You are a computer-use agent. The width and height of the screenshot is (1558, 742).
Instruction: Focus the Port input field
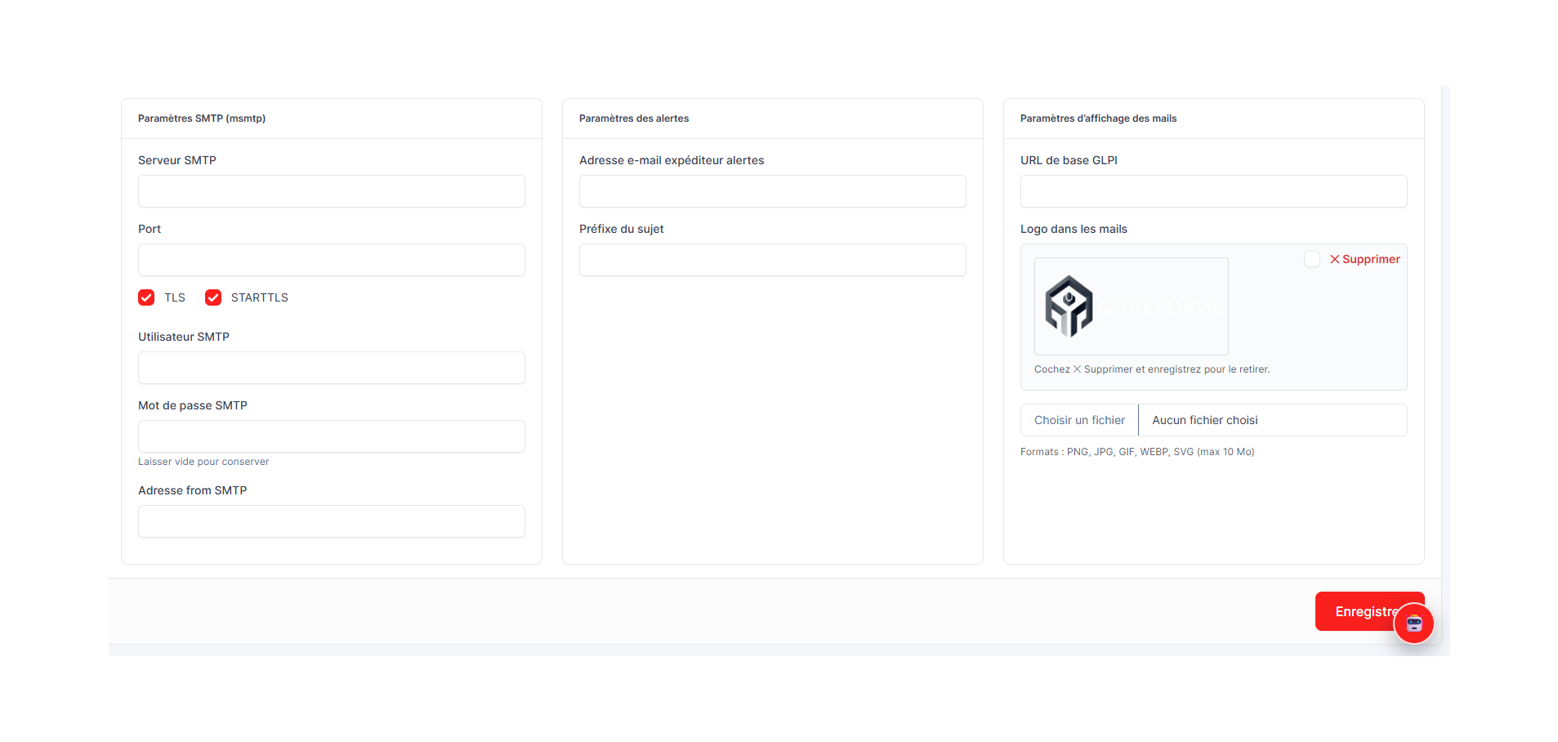point(331,260)
